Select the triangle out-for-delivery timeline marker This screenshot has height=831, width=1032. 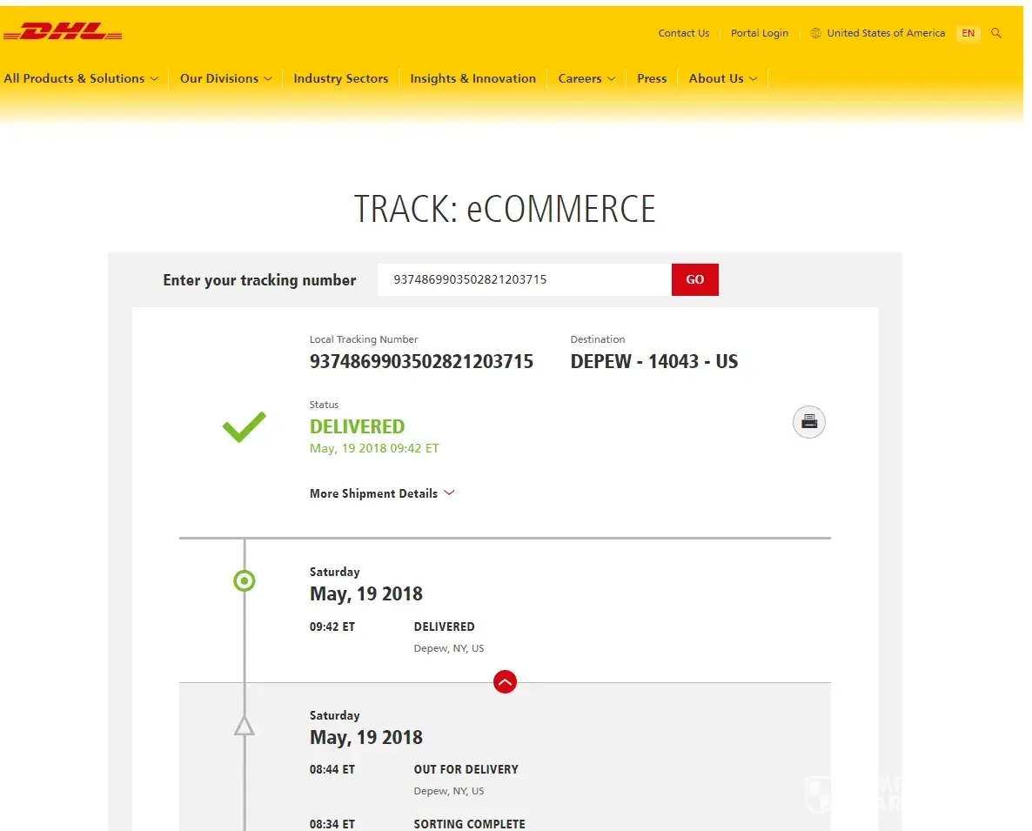[245, 725]
